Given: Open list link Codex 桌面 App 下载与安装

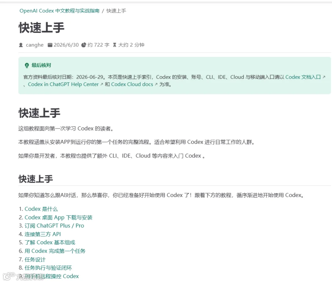Looking at the screenshot, I should [58, 218].
